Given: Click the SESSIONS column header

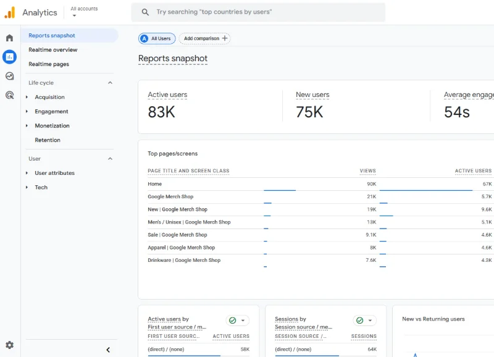Looking at the screenshot, I should [364, 336].
